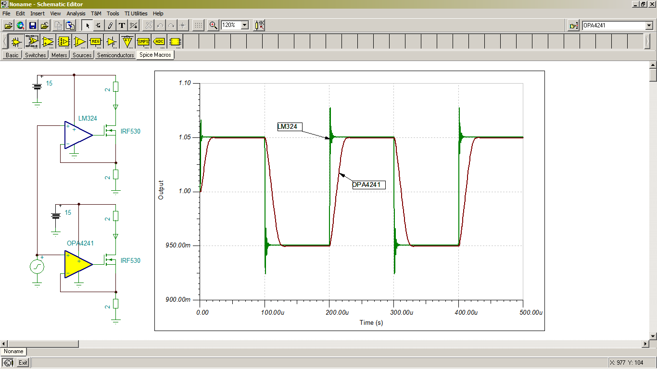Switch to the Meters component tab
The height and width of the screenshot is (369, 657).
59,55
